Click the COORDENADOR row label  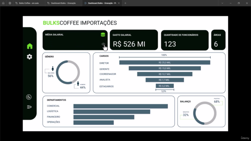107,74
